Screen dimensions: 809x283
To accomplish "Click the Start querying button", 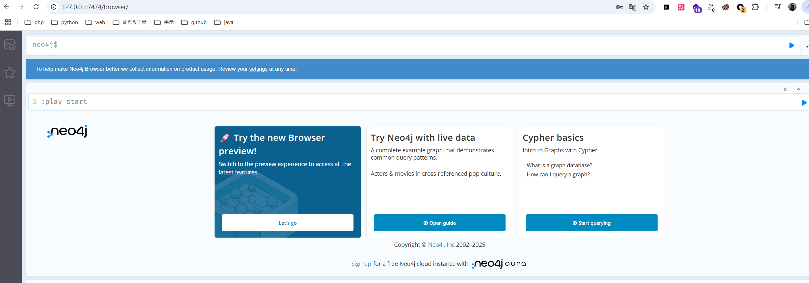I will coord(592,223).
